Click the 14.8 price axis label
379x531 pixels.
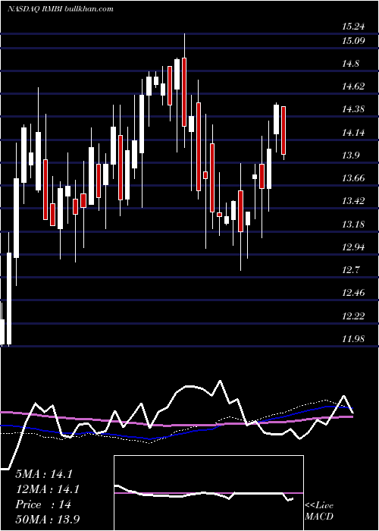click(351, 64)
